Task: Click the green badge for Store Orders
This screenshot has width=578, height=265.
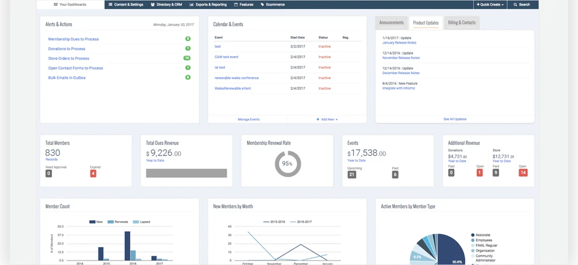Action: click(x=187, y=58)
